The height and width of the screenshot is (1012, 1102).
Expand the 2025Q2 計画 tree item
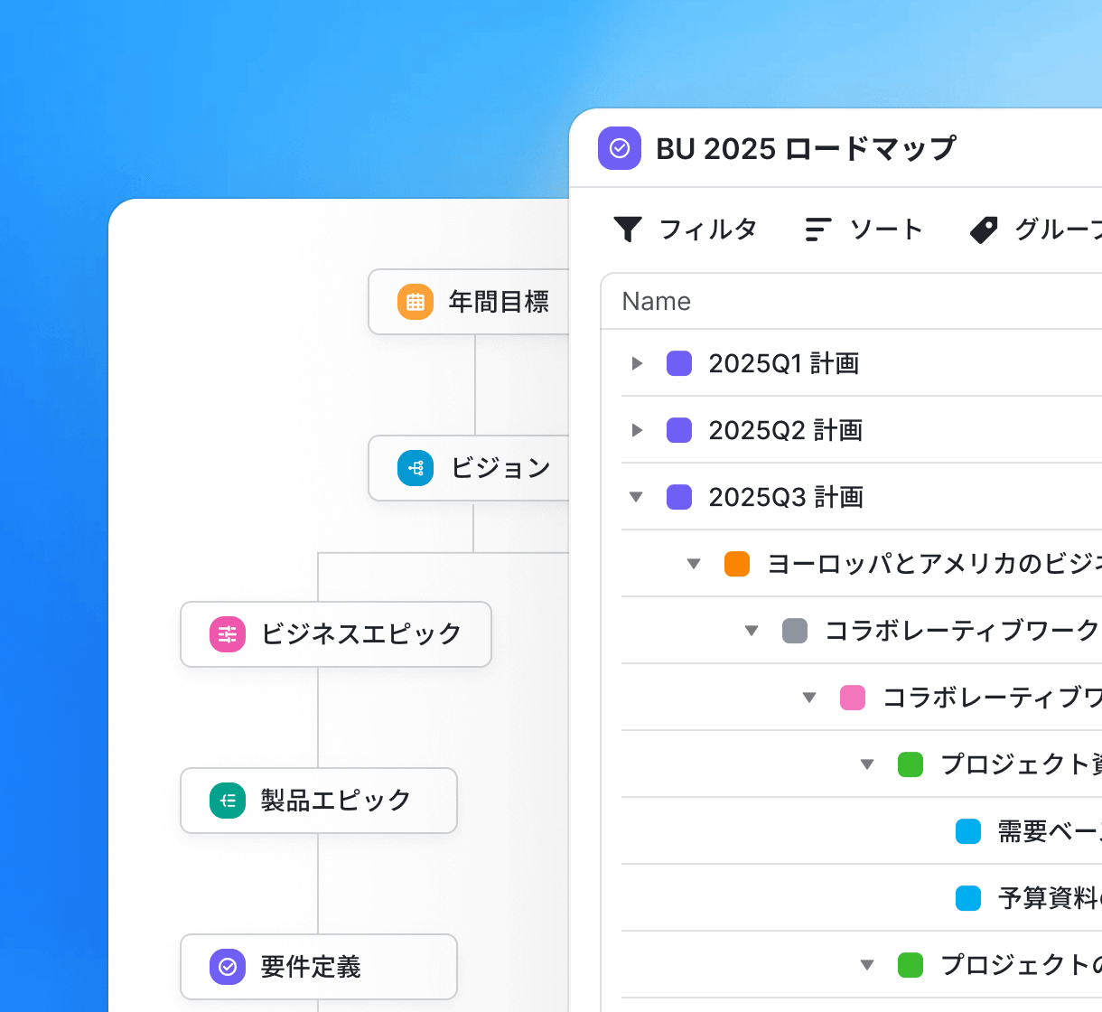point(637,430)
